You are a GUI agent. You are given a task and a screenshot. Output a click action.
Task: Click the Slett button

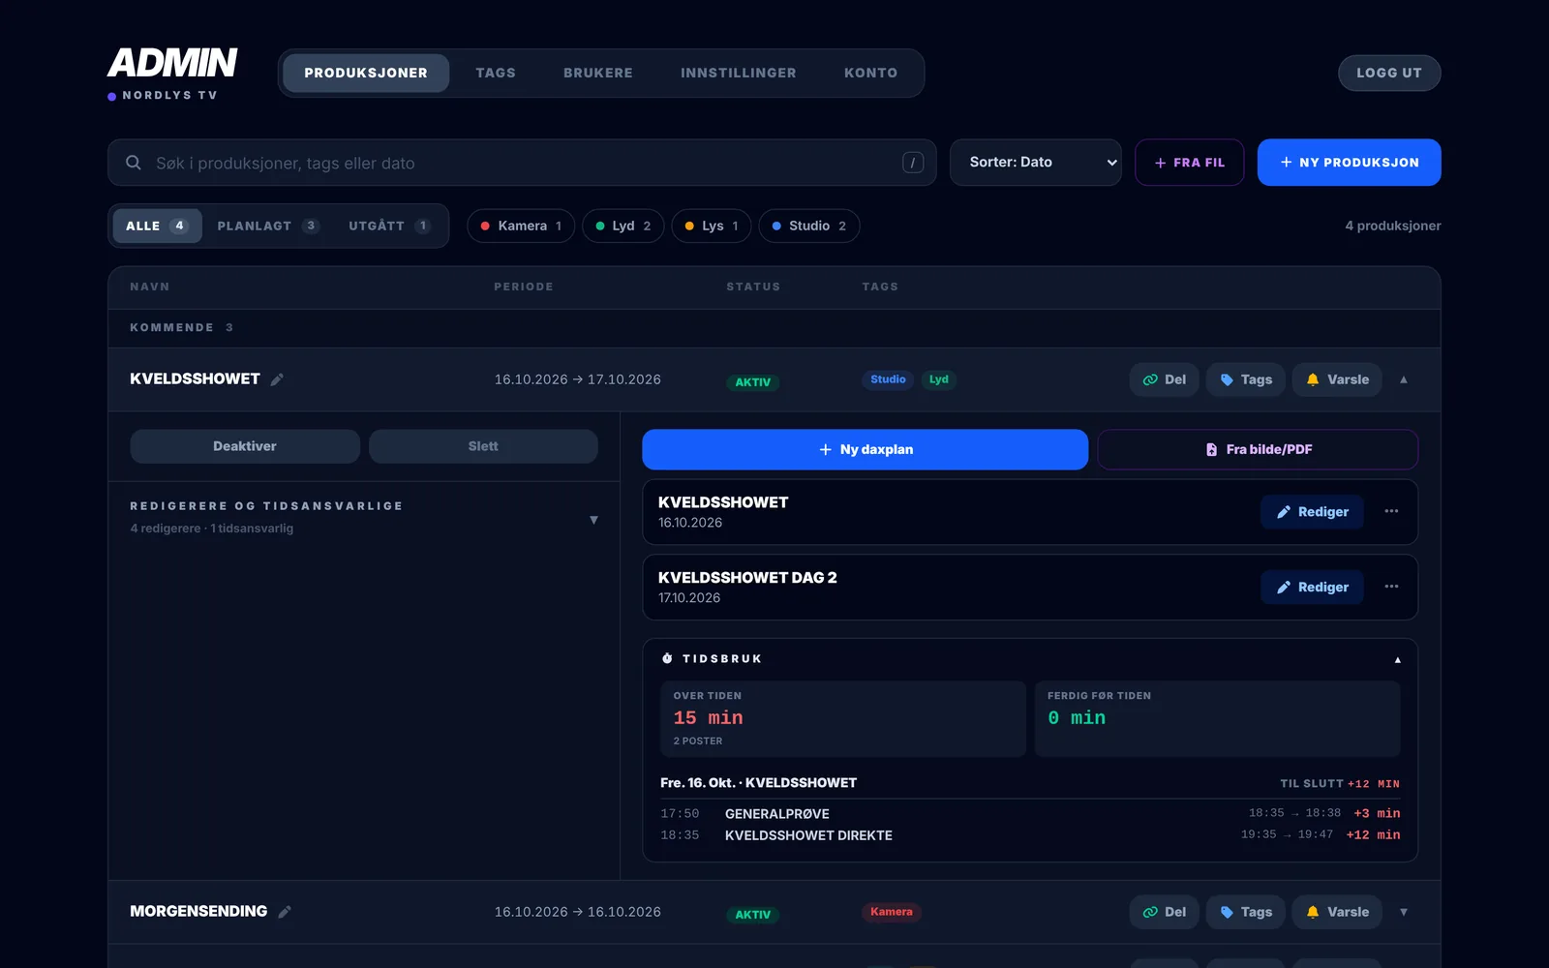coord(483,446)
